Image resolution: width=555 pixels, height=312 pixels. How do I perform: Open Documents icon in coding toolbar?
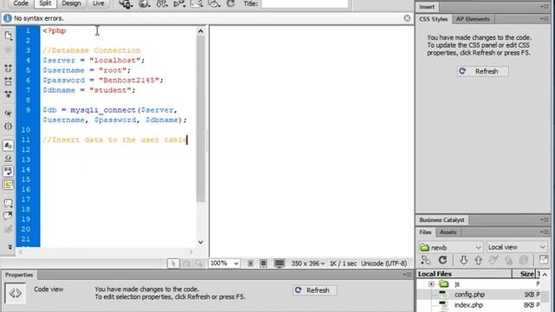tap(8, 36)
